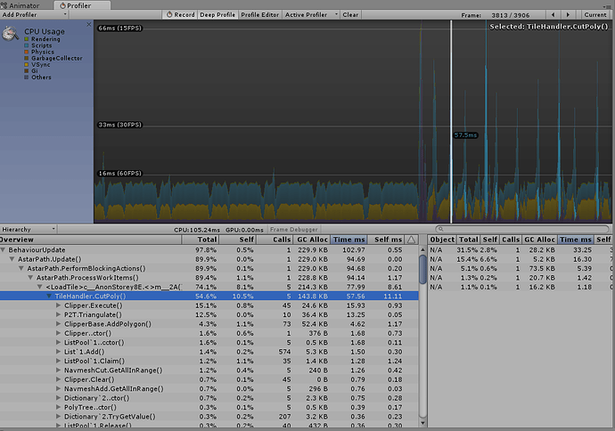This screenshot has width=615, height=431.
Task: Step to the next frame
Action: (x=568, y=15)
